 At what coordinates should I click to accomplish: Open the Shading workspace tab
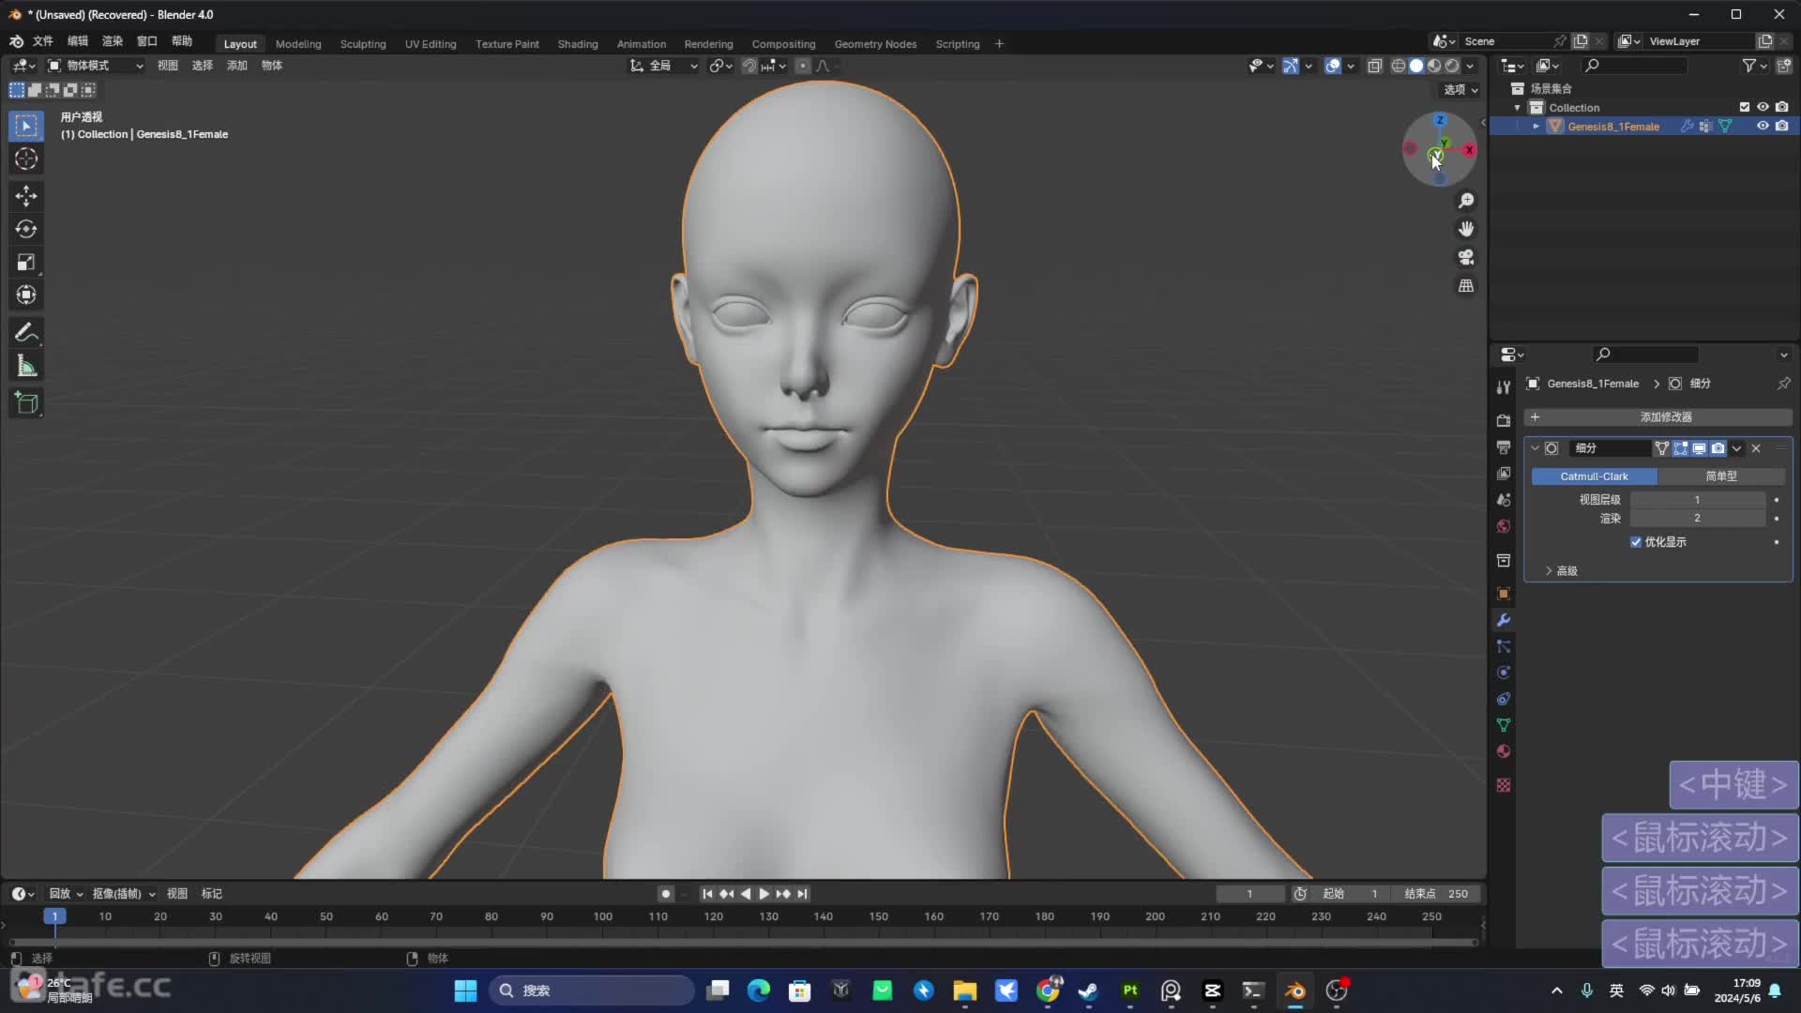click(x=577, y=43)
